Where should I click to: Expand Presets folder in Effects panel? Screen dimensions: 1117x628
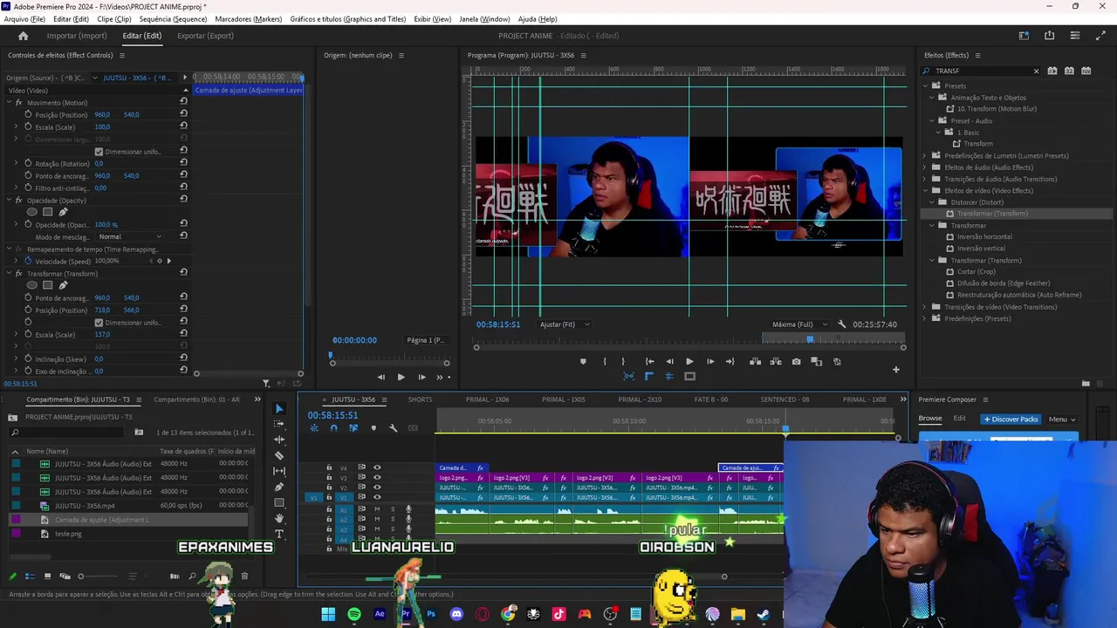pyautogui.click(x=925, y=85)
